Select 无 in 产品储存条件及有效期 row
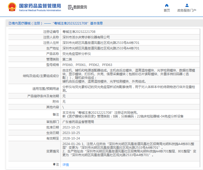This screenshot has width=203, height=170. tap(64, 96)
